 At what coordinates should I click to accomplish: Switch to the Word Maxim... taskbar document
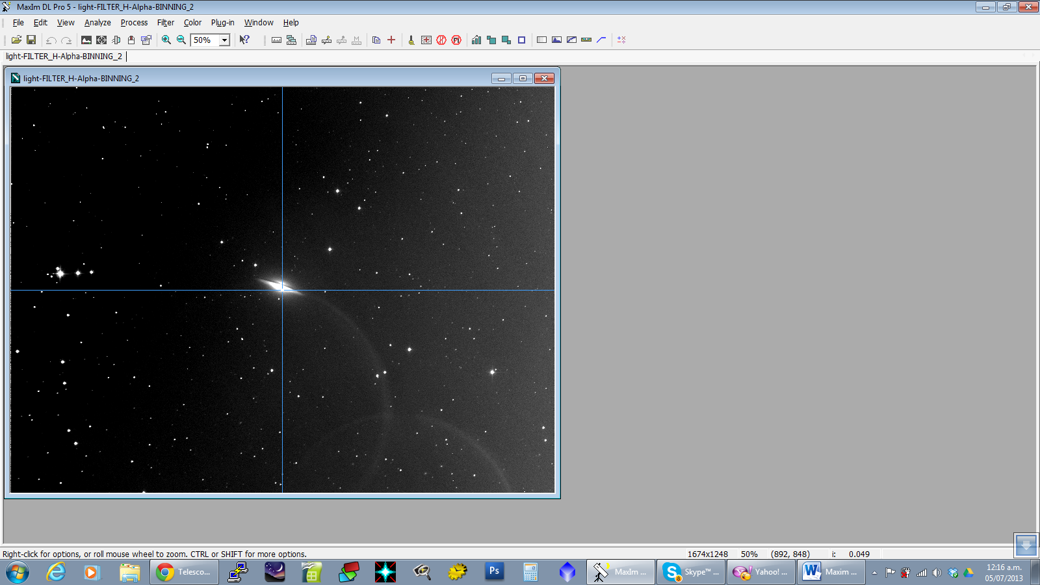click(831, 572)
